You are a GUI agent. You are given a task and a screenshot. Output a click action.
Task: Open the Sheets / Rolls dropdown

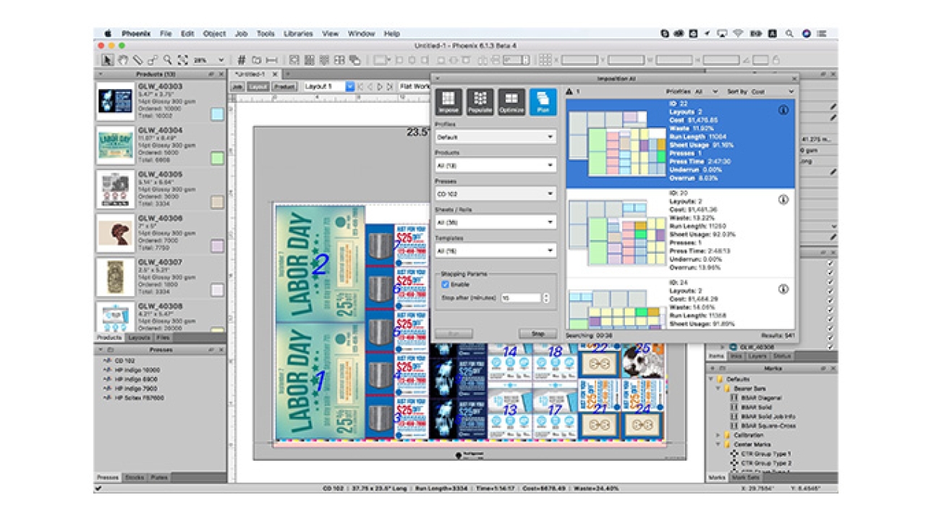[x=496, y=222]
